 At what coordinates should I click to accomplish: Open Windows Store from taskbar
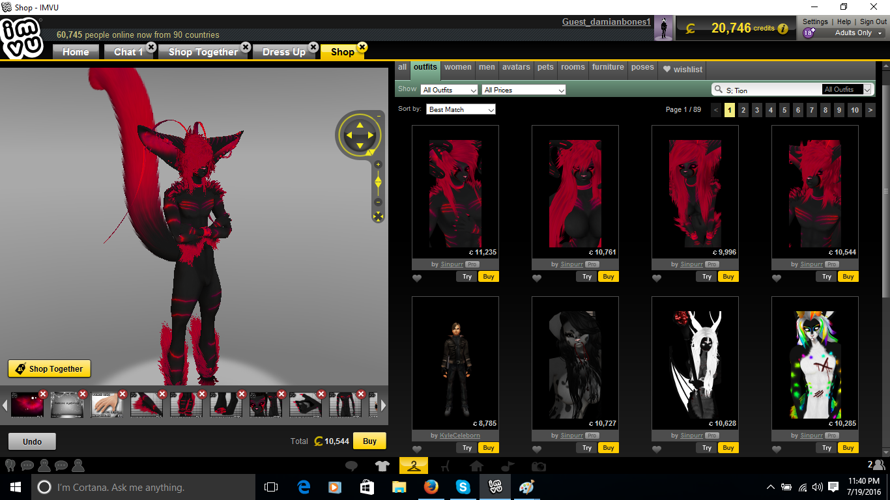pyautogui.click(x=367, y=486)
